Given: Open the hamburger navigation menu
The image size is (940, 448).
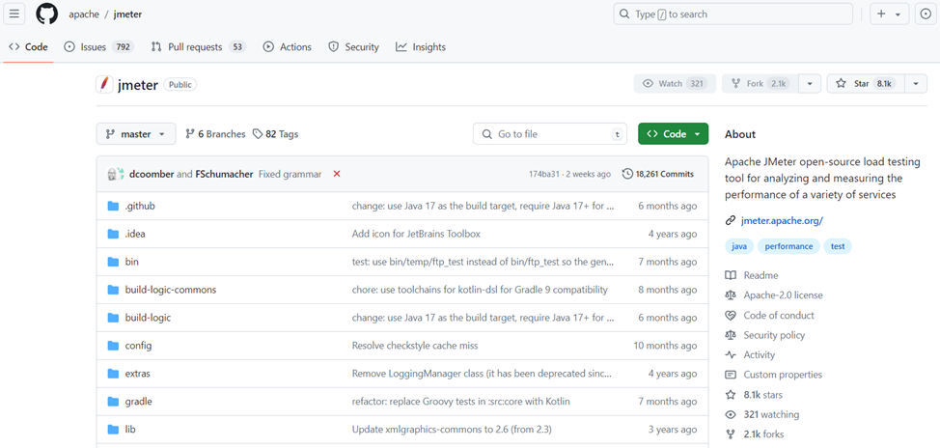Looking at the screenshot, I should [14, 14].
